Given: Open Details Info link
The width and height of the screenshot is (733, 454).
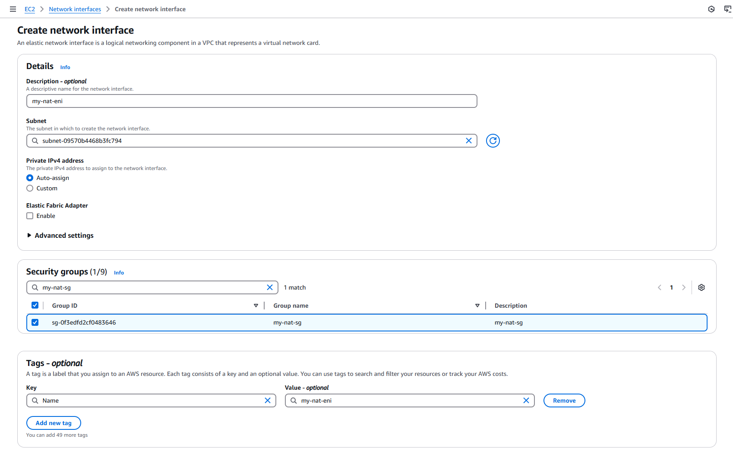Looking at the screenshot, I should click(x=65, y=67).
